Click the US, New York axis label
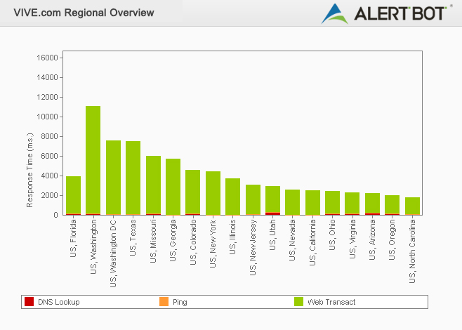This screenshot has width=462, height=330. [x=213, y=241]
